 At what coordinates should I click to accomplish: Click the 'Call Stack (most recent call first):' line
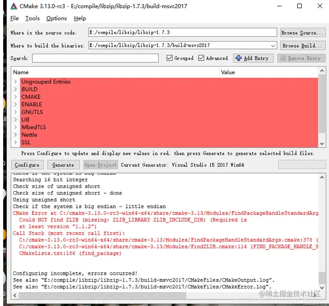(x=69, y=233)
